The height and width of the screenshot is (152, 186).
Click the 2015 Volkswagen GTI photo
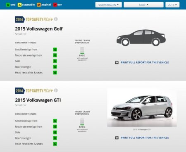coord(142,107)
